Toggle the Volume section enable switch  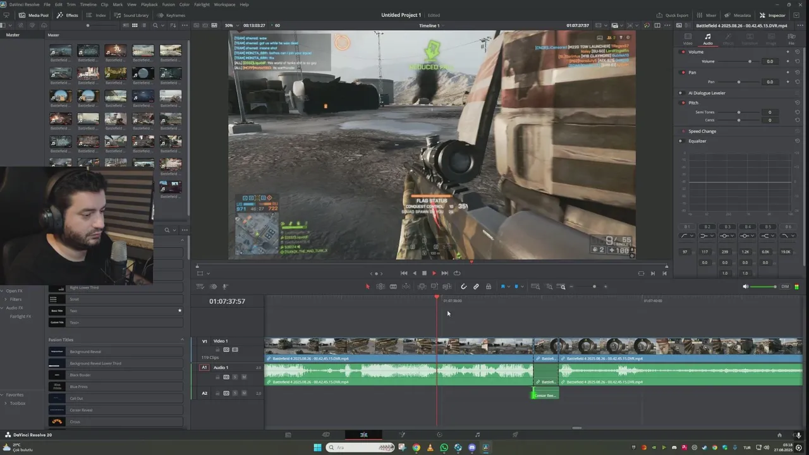[x=683, y=52]
